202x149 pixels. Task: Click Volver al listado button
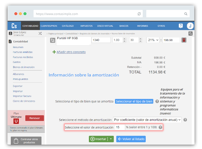131,139
